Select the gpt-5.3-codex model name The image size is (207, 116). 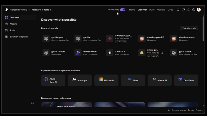coord(58,52)
